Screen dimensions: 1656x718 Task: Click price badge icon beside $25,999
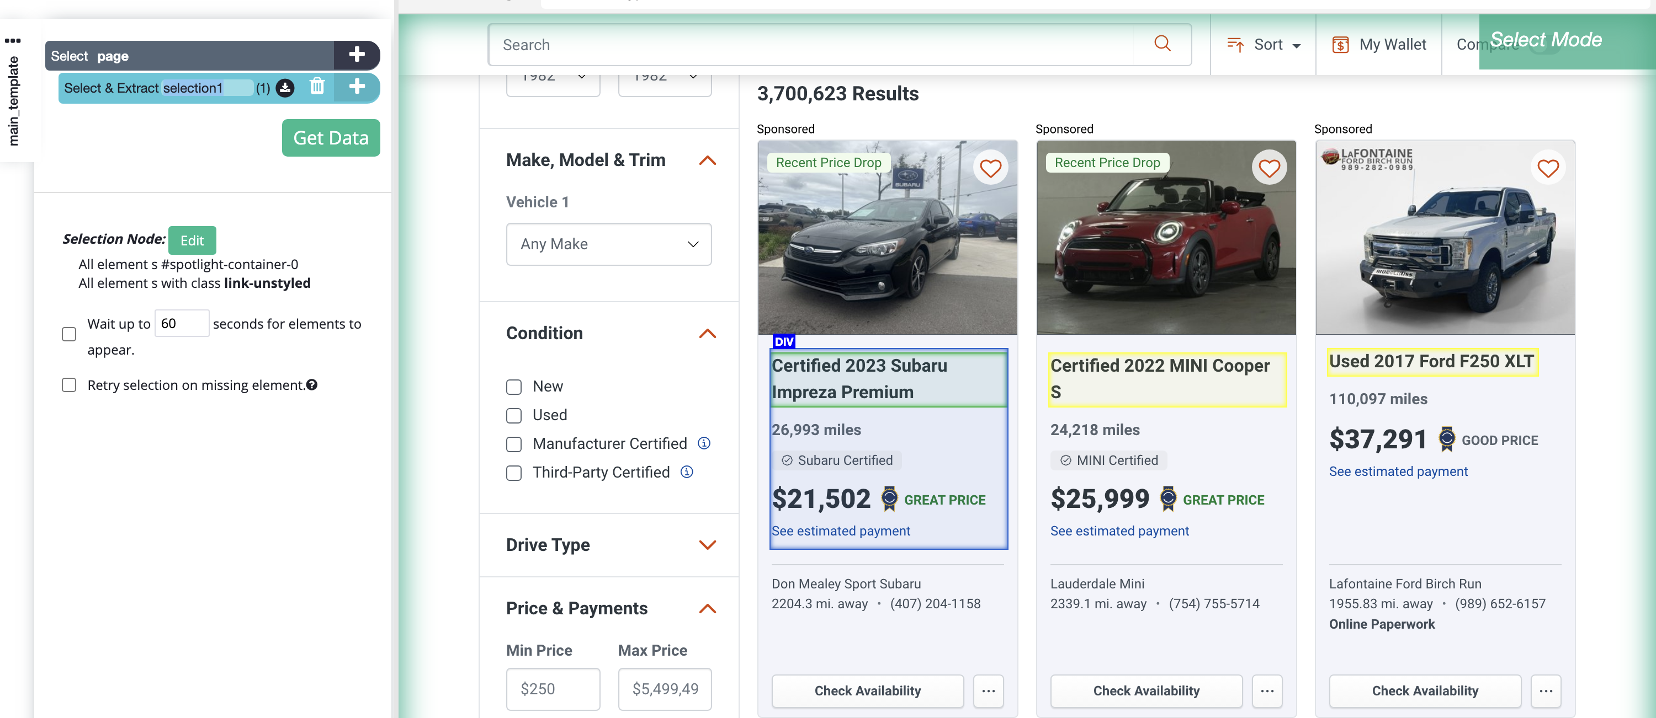1168,499
